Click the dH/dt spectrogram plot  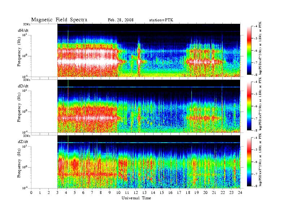149,50
